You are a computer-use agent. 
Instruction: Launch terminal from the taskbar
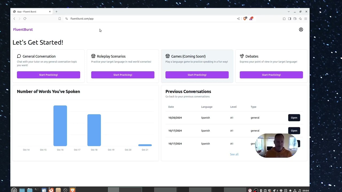37,190
